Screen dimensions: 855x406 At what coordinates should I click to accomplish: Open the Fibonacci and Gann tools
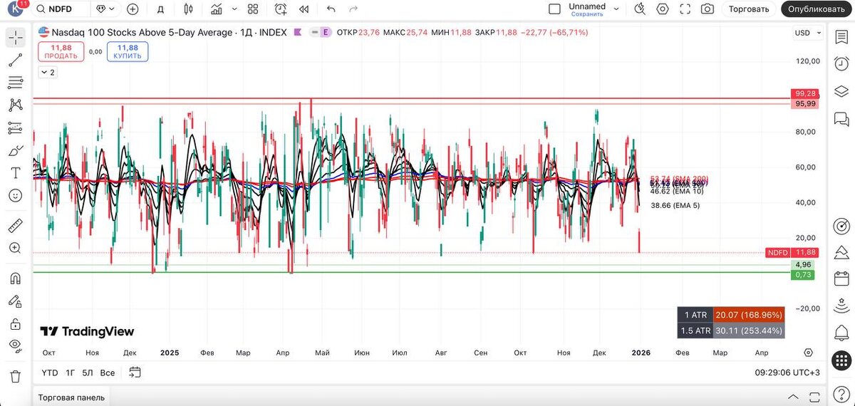(x=15, y=83)
